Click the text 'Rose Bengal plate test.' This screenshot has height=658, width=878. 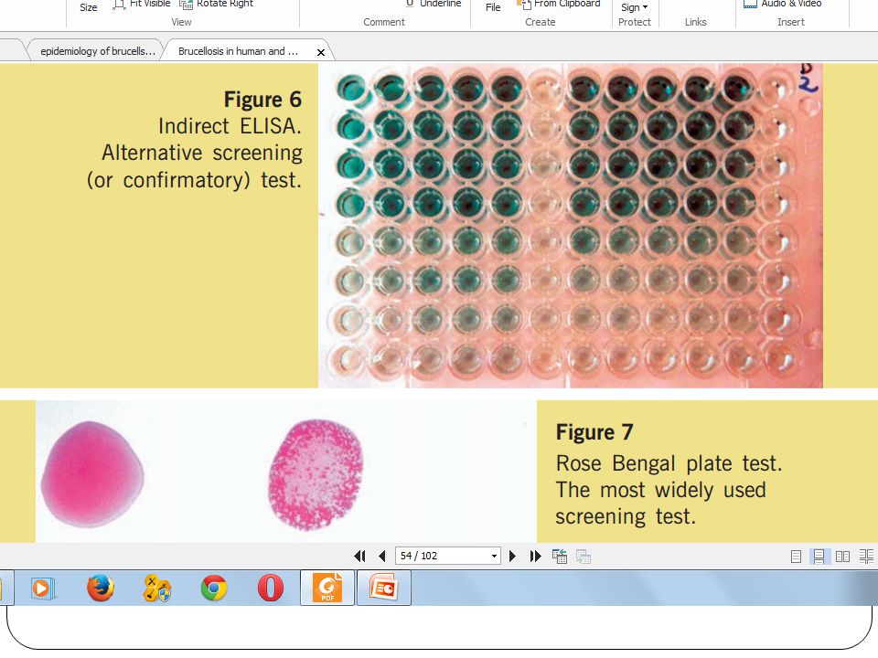point(669,463)
